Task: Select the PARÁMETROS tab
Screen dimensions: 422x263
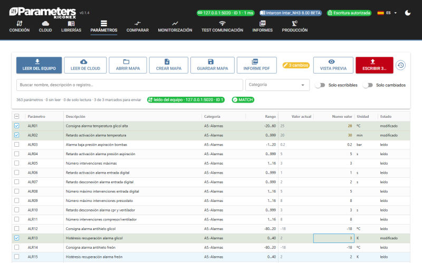Action: [103, 27]
